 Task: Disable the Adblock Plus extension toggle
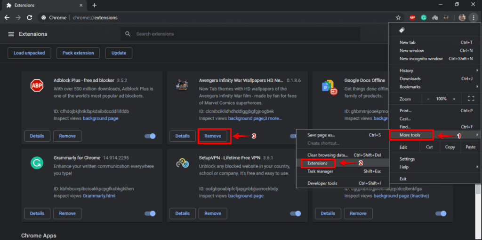150,136
